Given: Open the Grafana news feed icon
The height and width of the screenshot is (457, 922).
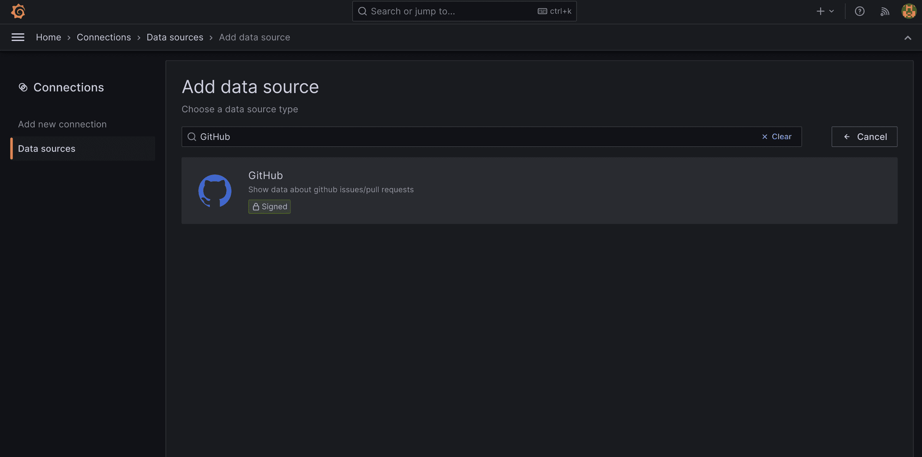Looking at the screenshot, I should 885,11.
